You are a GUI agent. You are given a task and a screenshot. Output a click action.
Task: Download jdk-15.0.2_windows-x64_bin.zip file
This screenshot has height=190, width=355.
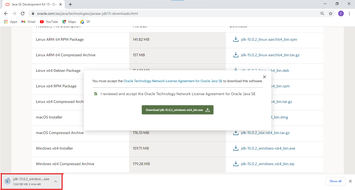[x=267, y=164]
